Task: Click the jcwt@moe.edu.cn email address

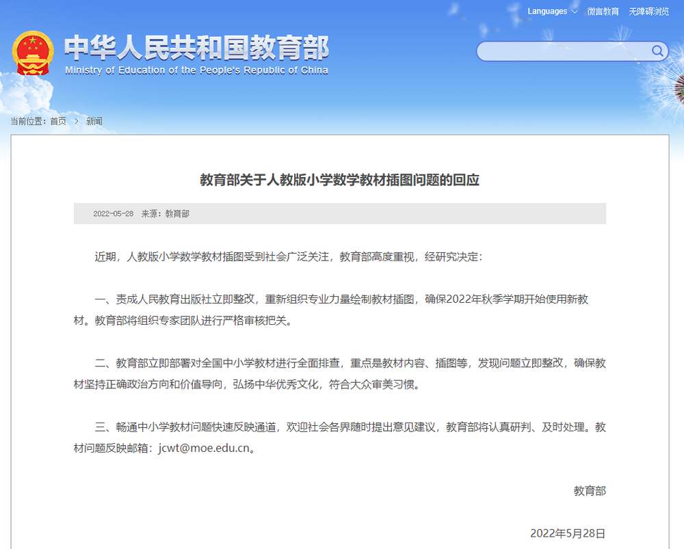Action: tap(206, 448)
